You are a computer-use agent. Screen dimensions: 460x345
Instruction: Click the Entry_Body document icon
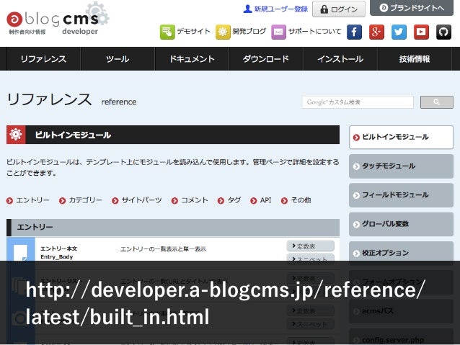[20, 252]
